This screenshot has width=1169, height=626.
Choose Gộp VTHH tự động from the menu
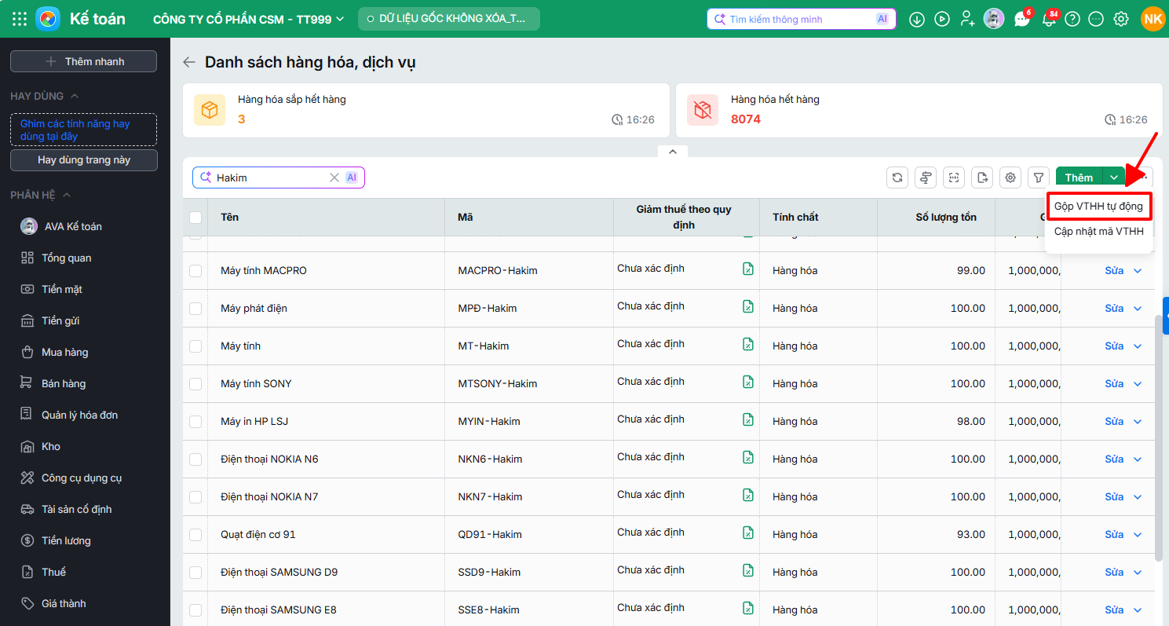coord(1098,206)
